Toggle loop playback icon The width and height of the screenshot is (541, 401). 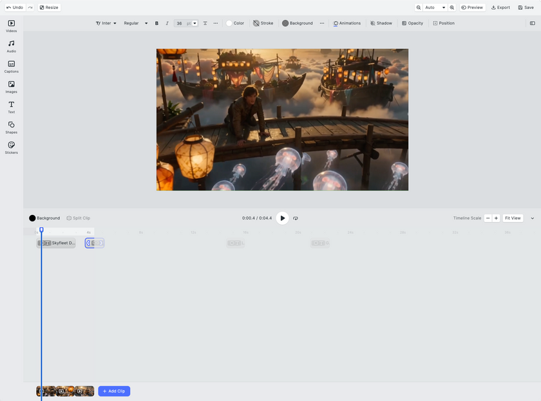coord(296,218)
